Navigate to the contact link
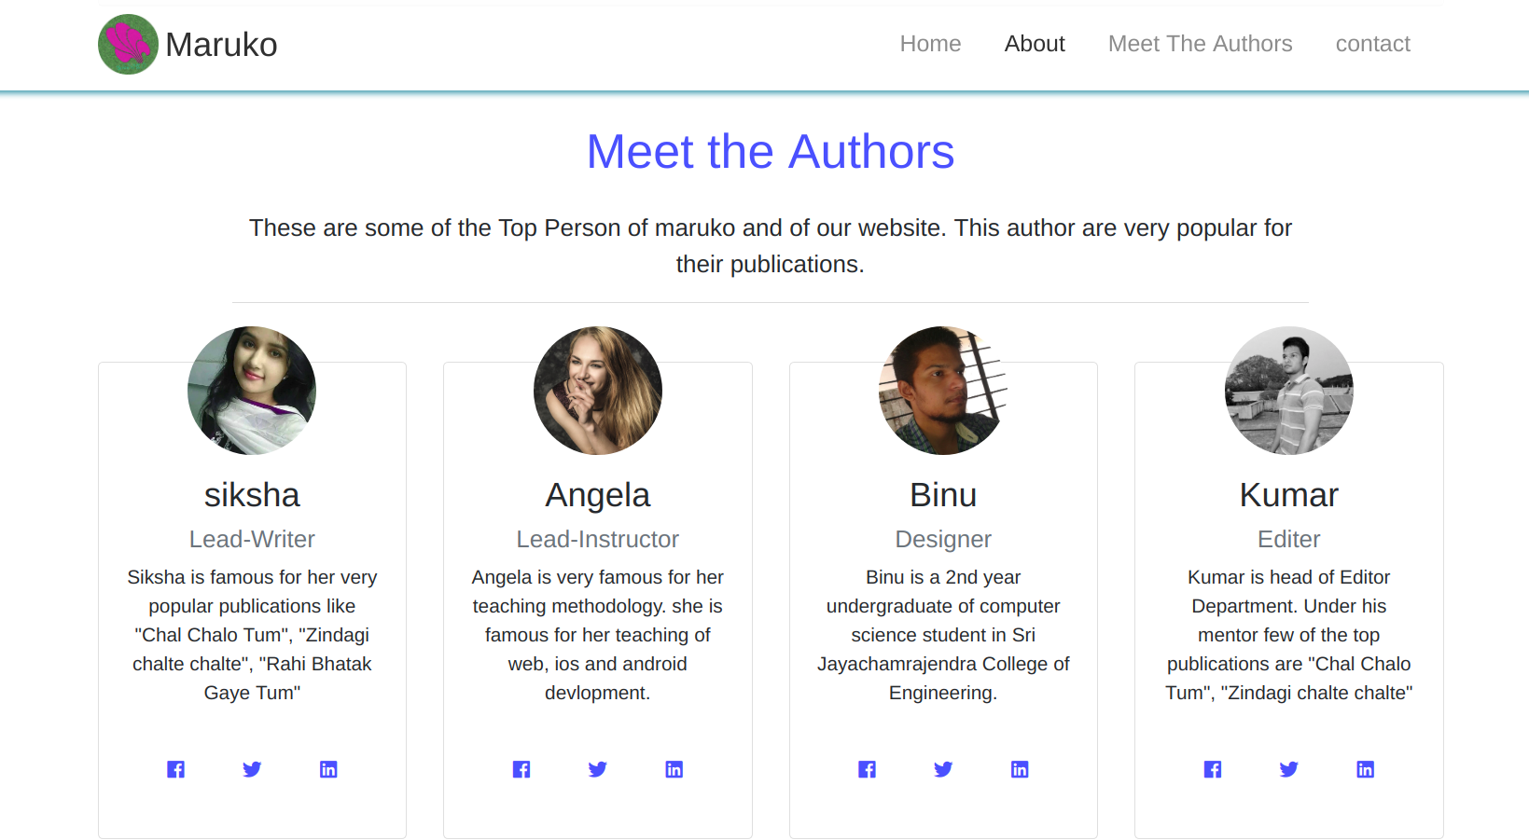Viewport: 1529px width, 840px height. [1372, 44]
